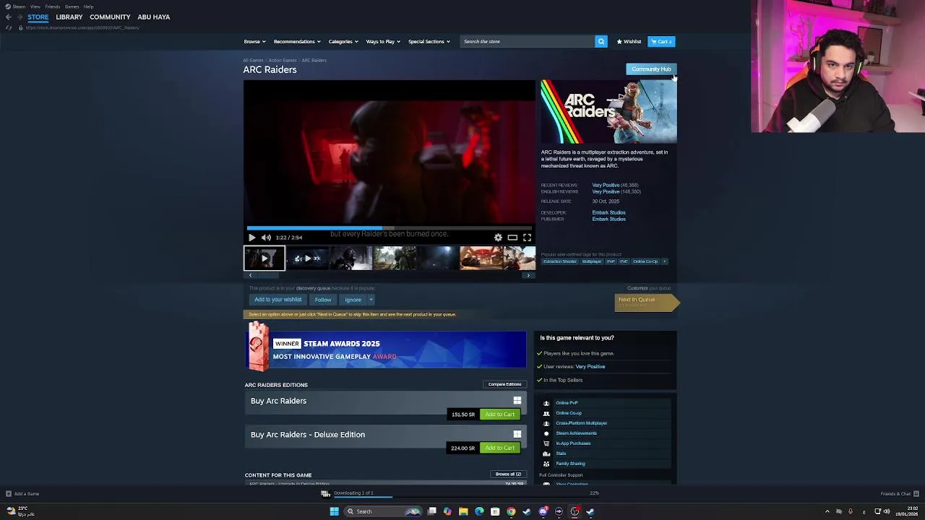The height and width of the screenshot is (520, 925).
Task: Go to Next in Queue
Action: pos(645,302)
